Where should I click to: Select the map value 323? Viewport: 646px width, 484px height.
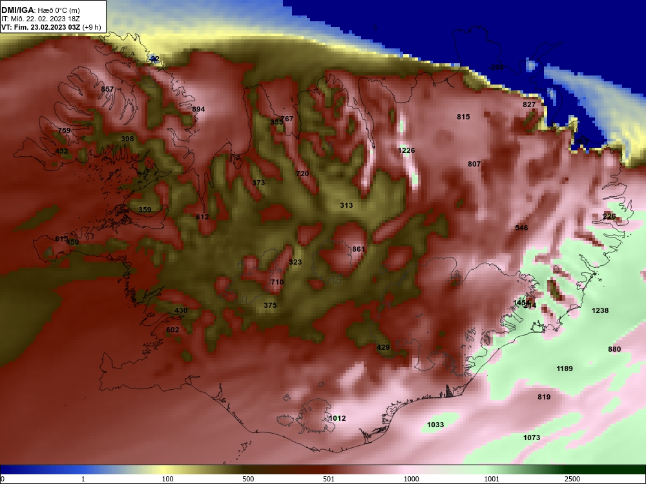[x=295, y=262]
